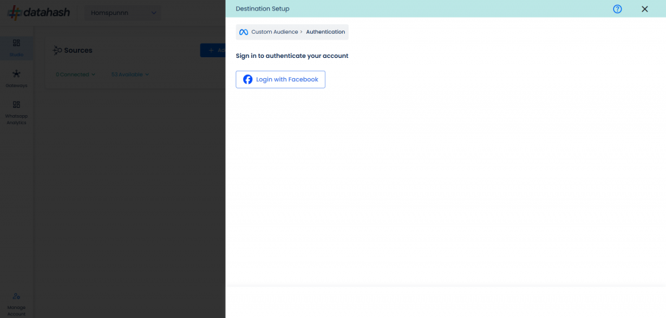Close the Destination Setup panel
The height and width of the screenshot is (318, 666).
(645, 9)
